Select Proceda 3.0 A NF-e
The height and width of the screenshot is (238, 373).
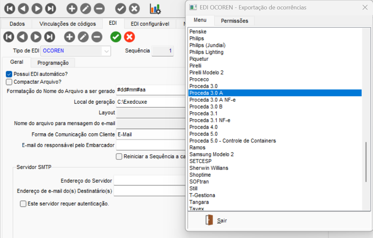pyautogui.click(x=275, y=100)
